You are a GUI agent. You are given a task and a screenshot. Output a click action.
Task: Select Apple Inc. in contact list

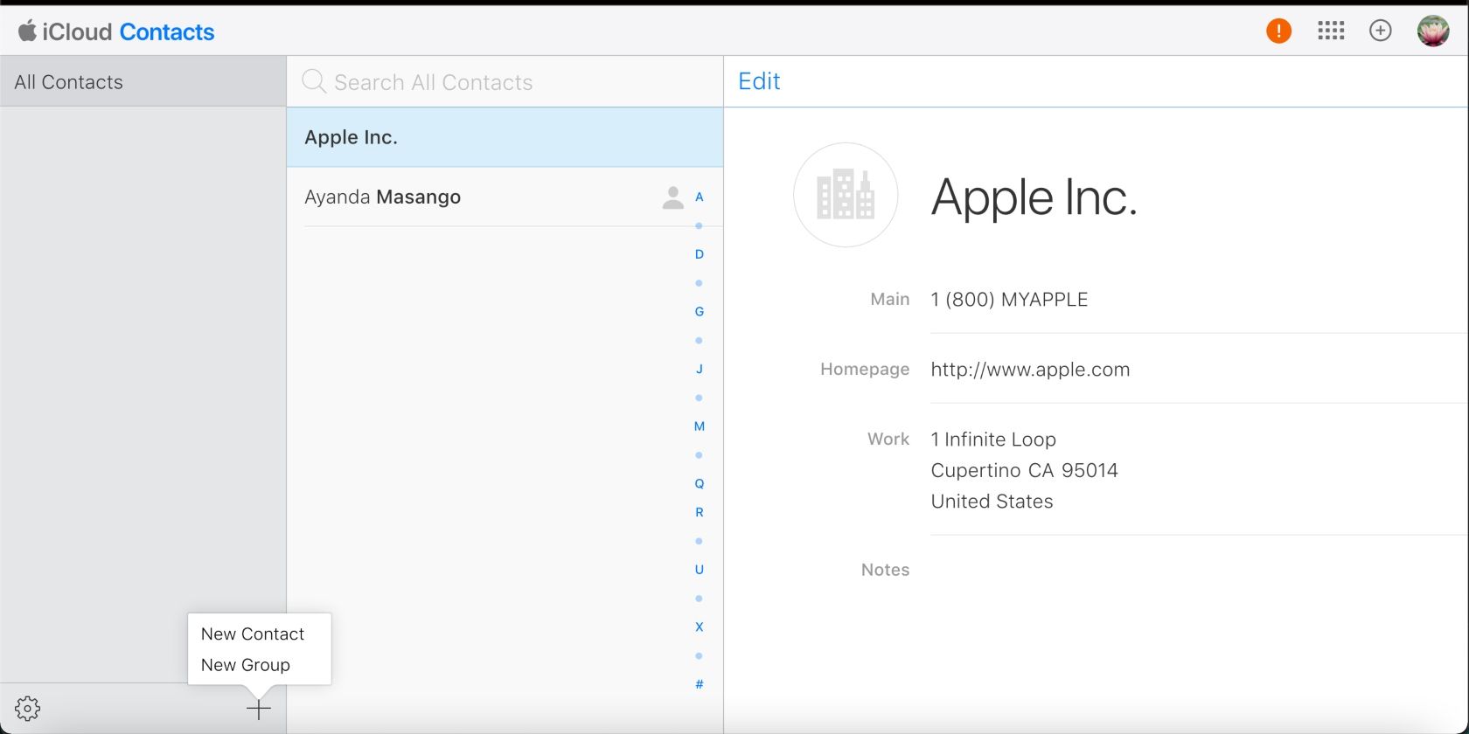(x=505, y=137)
